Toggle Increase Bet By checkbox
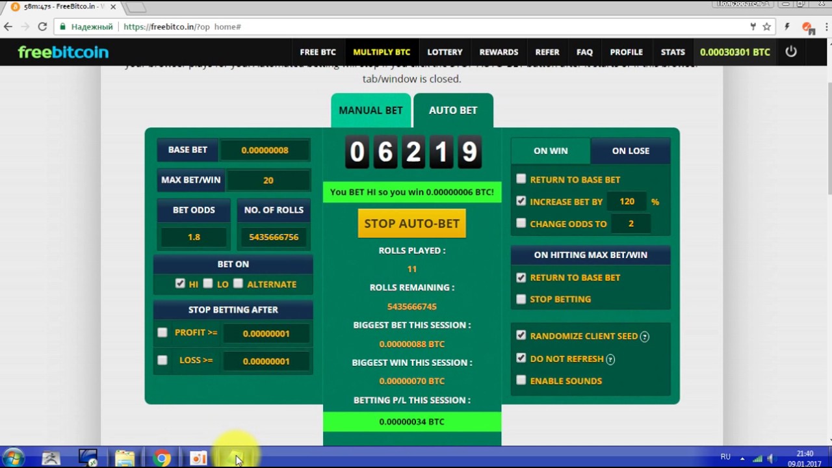Image resolution: width=832 pixels, height=468 pixels. coord(521,201)
